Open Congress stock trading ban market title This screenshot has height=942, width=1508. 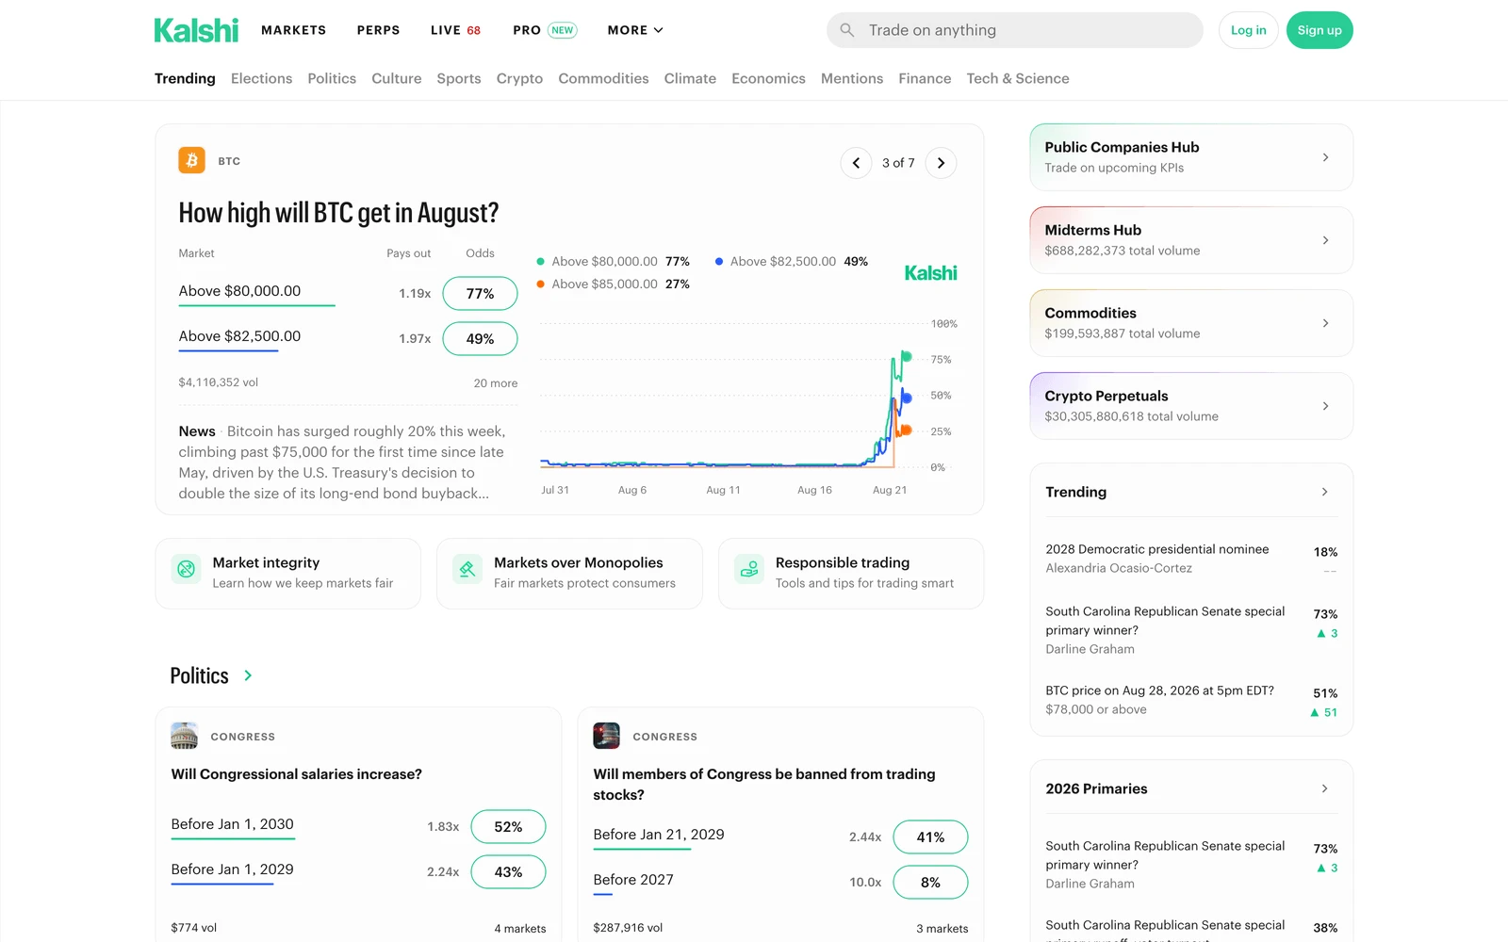pos(764,784)
